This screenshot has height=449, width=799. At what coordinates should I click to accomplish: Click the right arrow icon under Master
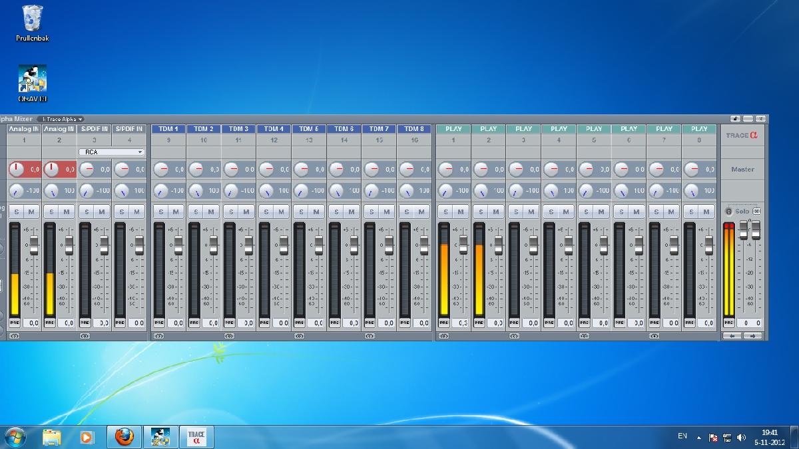752,336
